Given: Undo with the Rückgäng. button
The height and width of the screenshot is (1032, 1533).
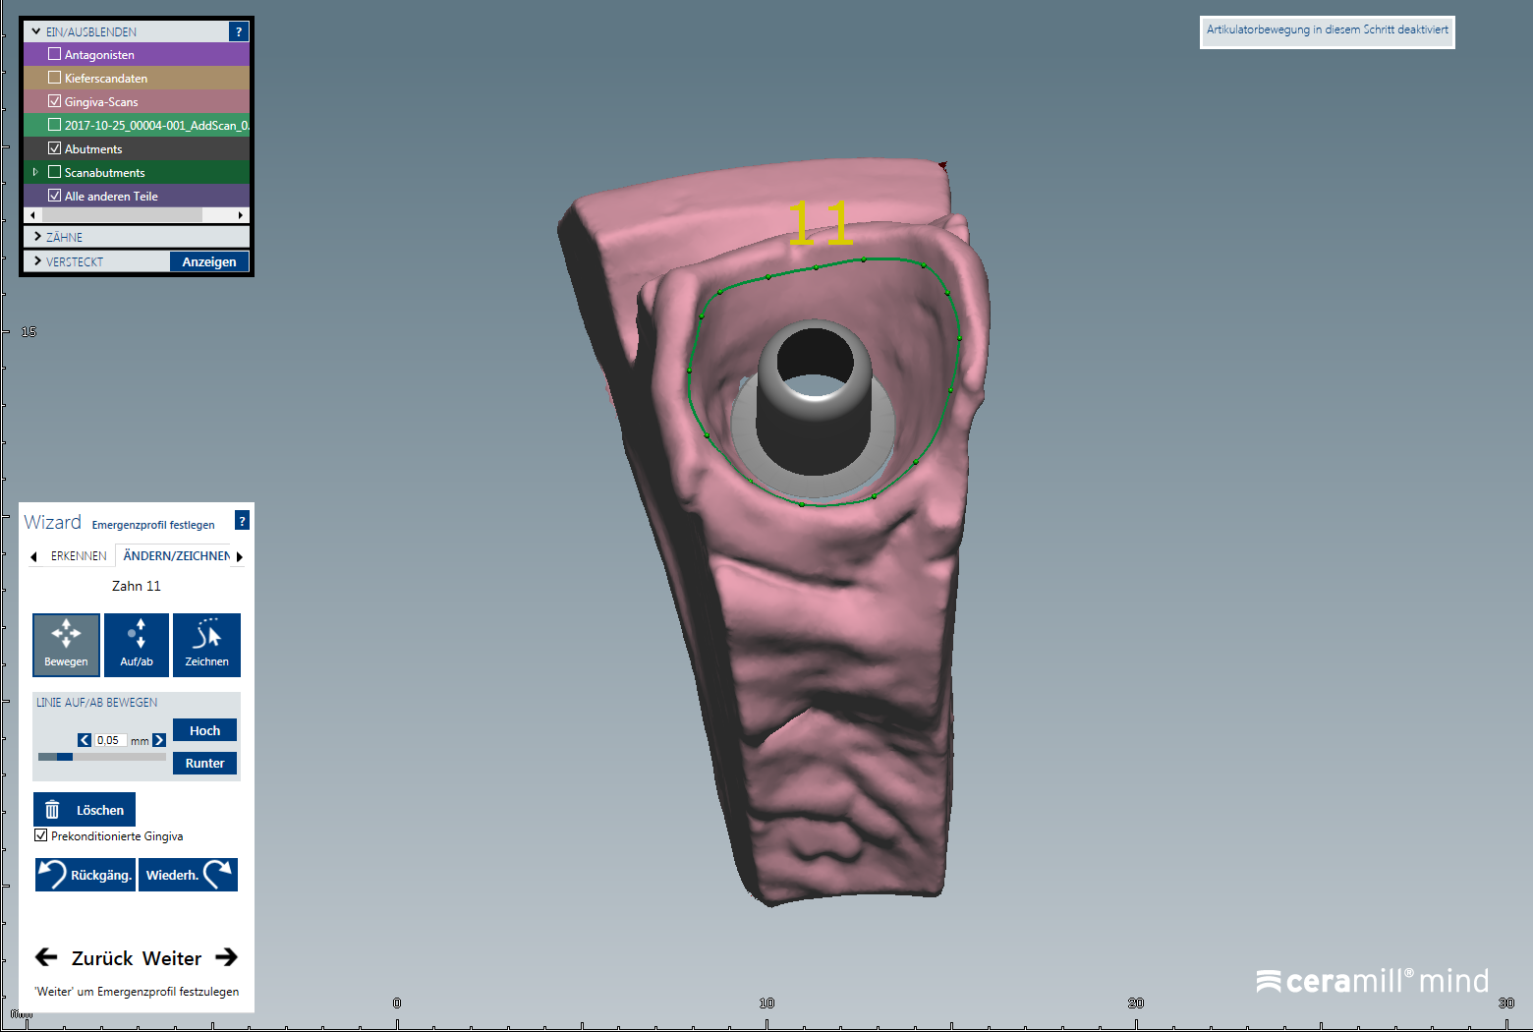Looking at the screenshot, I should (85, 875).
